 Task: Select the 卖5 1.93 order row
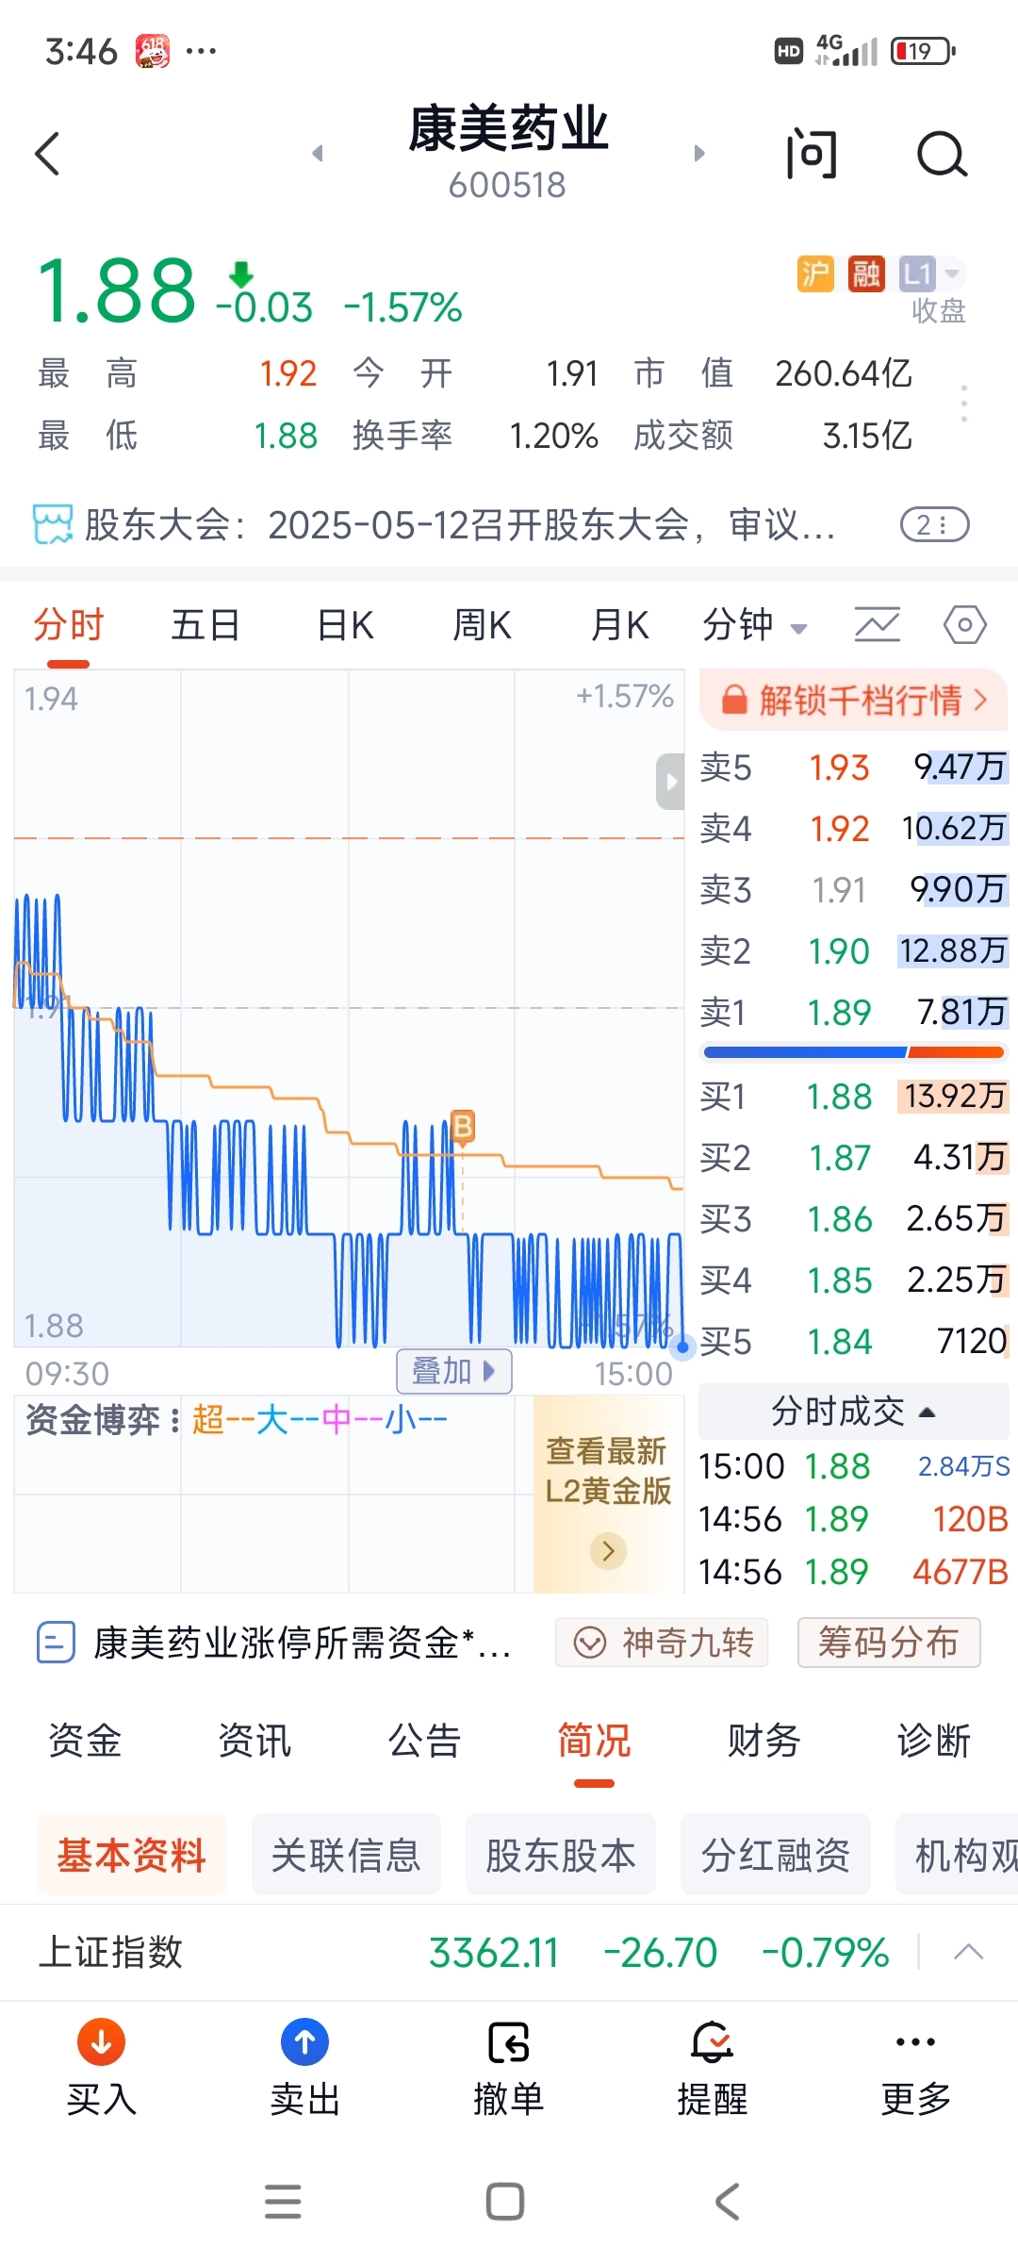pos(854,768)
